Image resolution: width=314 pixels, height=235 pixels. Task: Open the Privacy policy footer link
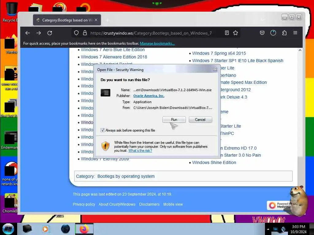pos(84,204)
